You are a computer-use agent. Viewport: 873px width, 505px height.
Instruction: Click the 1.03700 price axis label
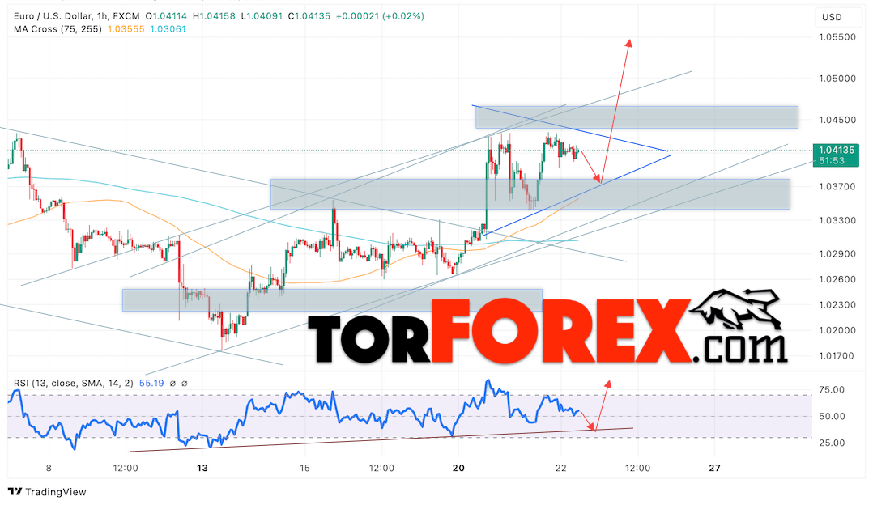point(837,186)
